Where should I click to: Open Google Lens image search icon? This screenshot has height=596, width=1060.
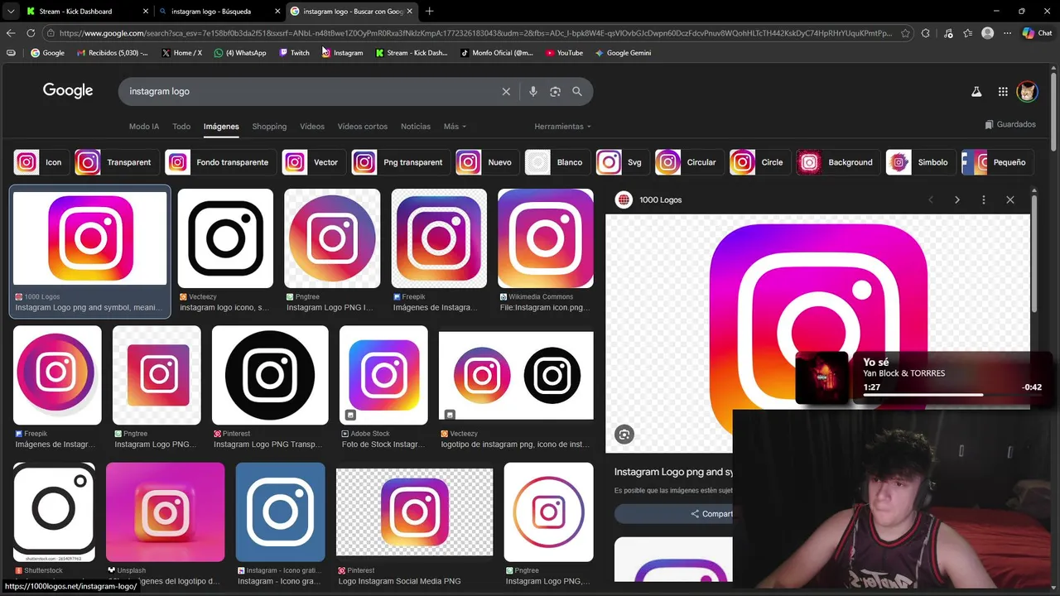pos(555,92)
